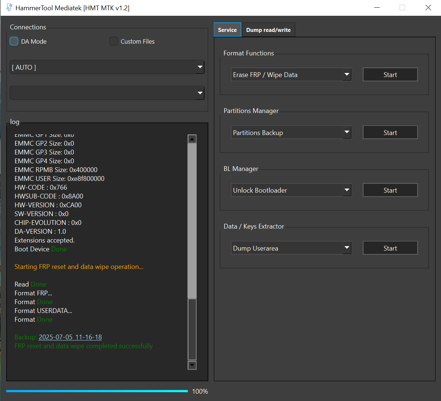
Task: Click the log scrollbar down arrow
Action: [192, 365]
